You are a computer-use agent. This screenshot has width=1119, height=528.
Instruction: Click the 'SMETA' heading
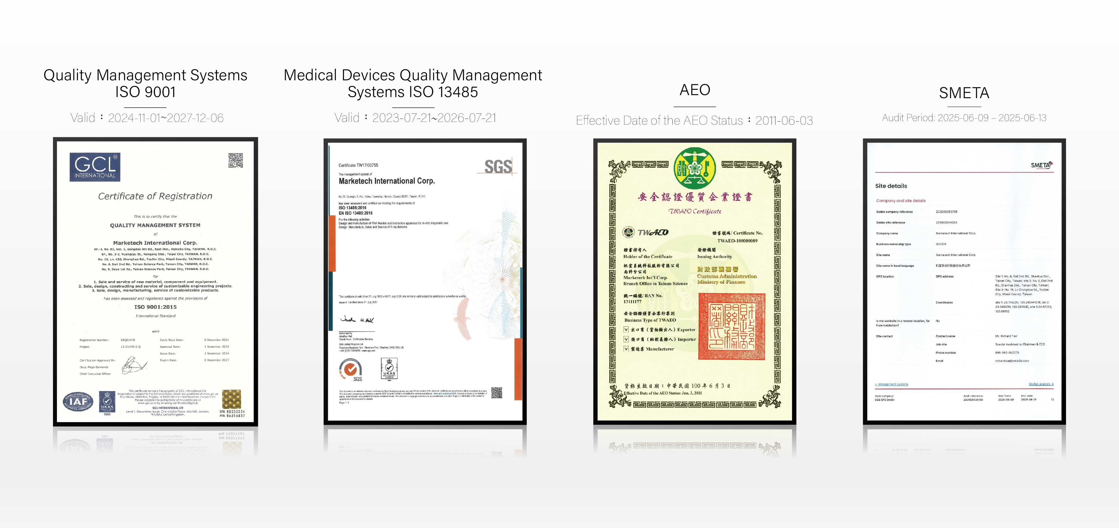964,93
